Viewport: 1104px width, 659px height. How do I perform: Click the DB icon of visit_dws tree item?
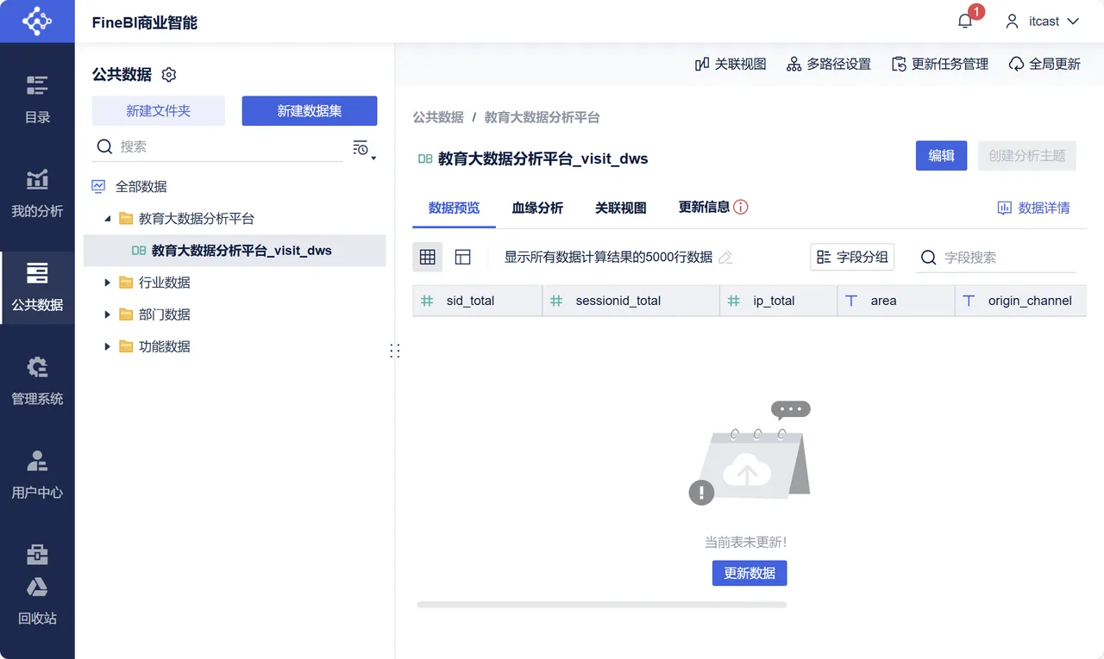coord(138,251)
